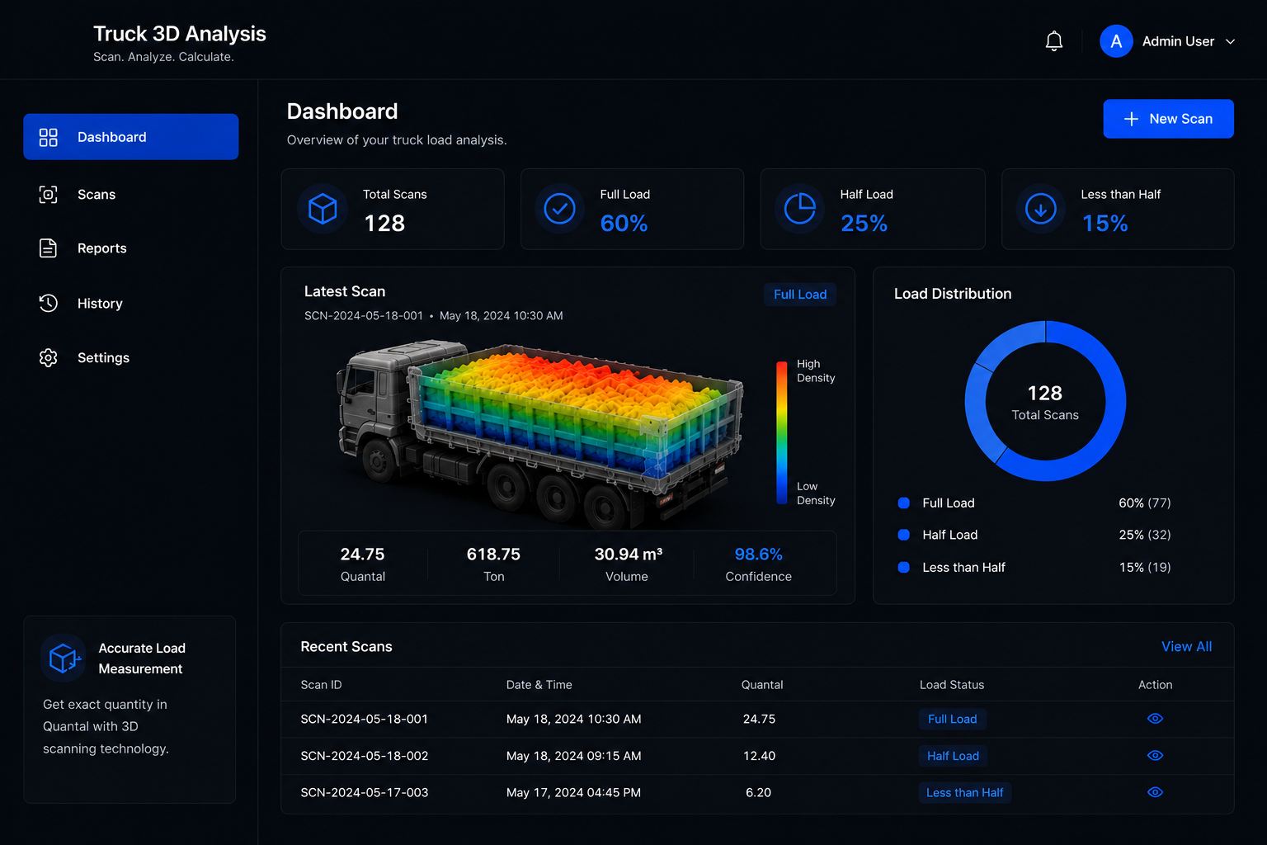Click the 3D truck scan image
Image resolution: width=1267 pixels, height=845 pixels.
click(540, 437)
